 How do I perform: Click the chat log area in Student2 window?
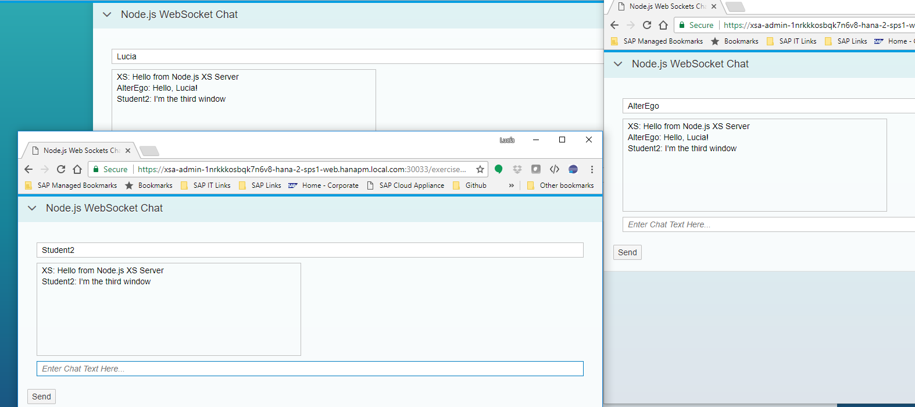coord(169,309)
